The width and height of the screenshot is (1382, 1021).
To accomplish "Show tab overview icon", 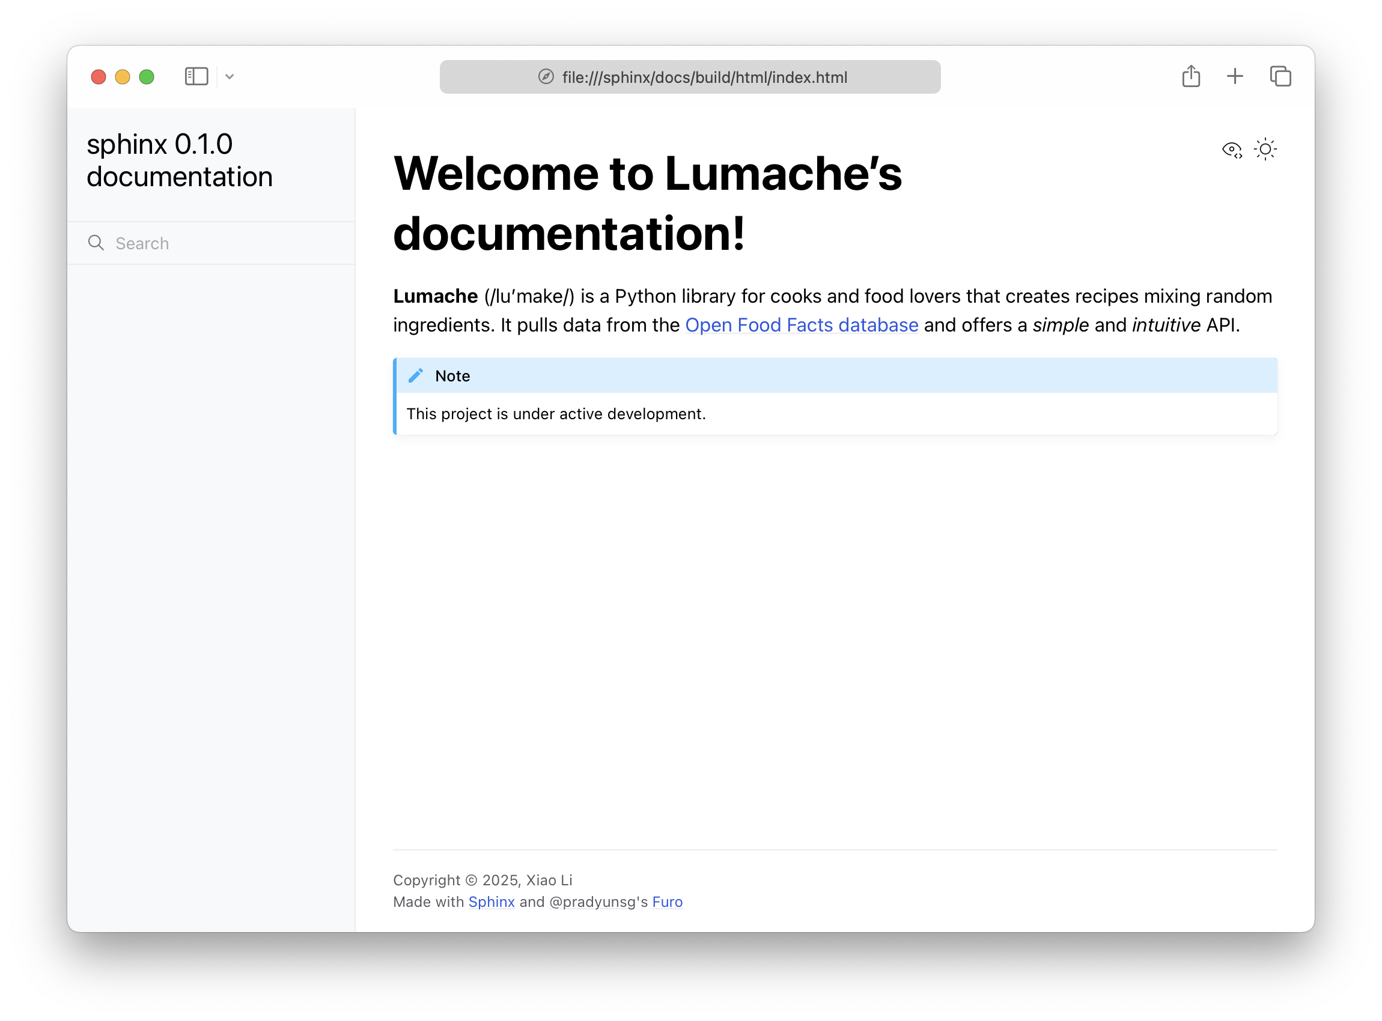I will pyautogui.click(x=1280, y=77).
